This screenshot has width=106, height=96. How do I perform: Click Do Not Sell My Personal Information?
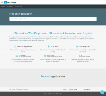click(x=53, y=94)
